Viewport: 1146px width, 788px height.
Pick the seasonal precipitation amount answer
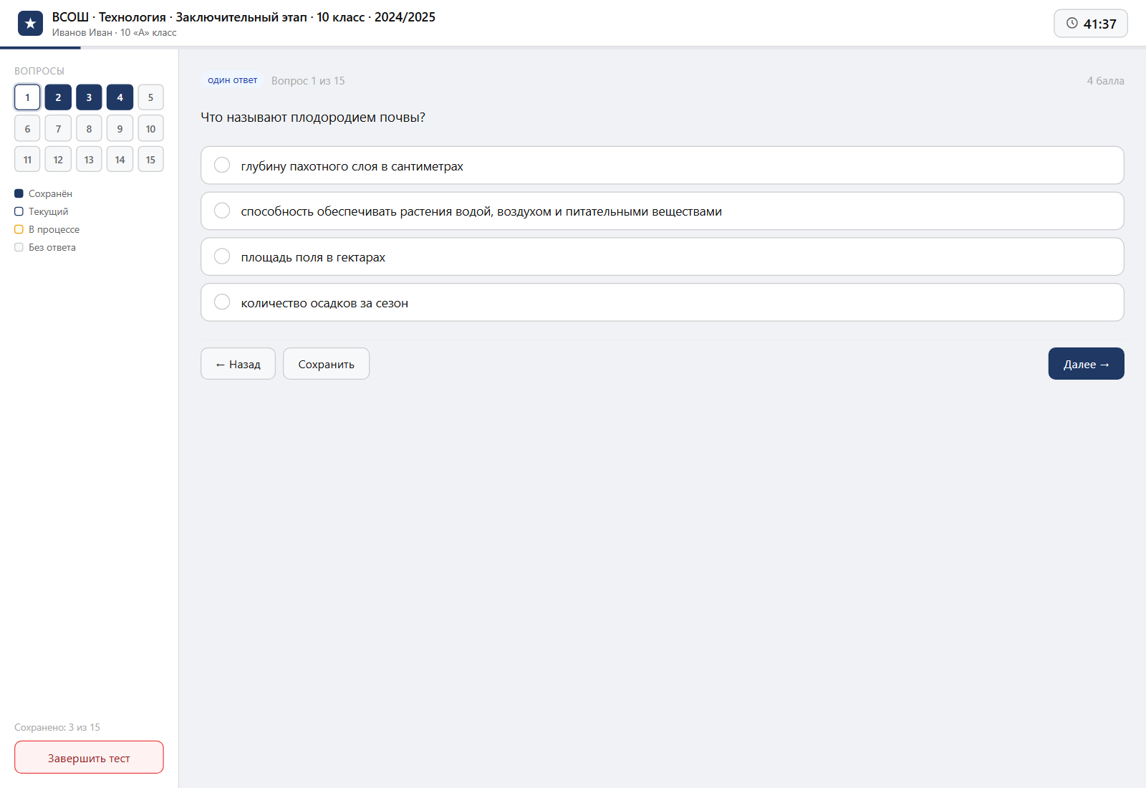662,302
